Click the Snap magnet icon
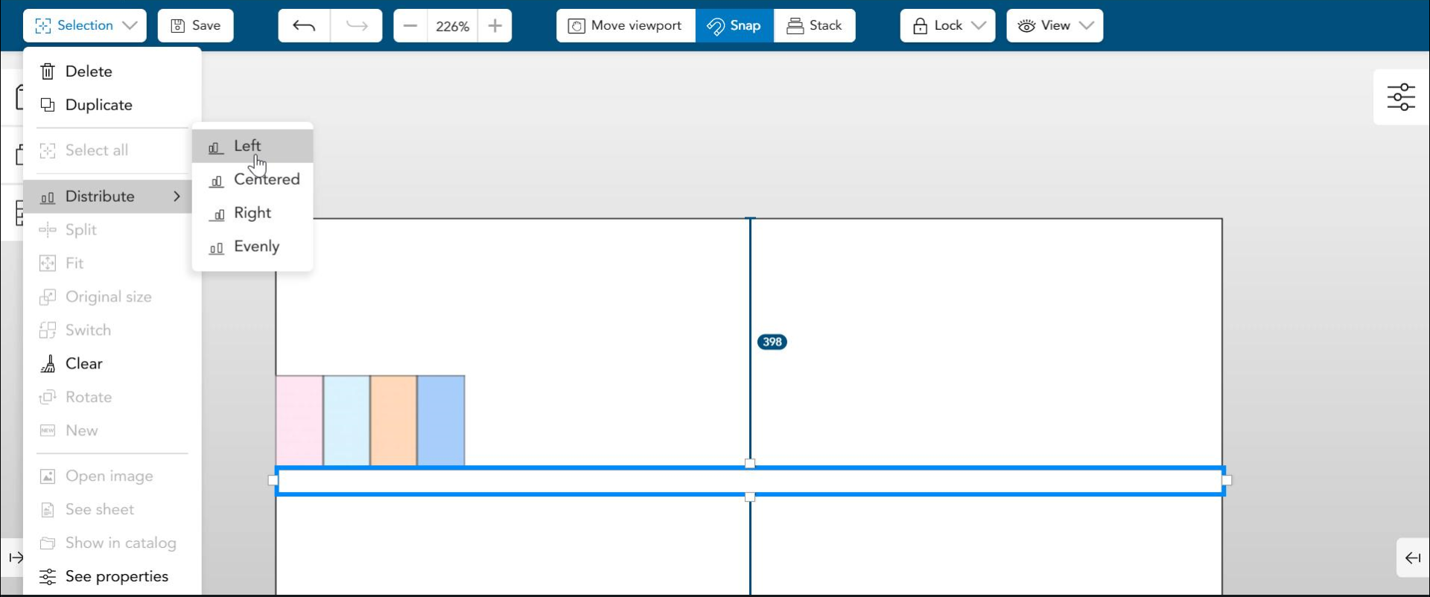 (715, 27)
